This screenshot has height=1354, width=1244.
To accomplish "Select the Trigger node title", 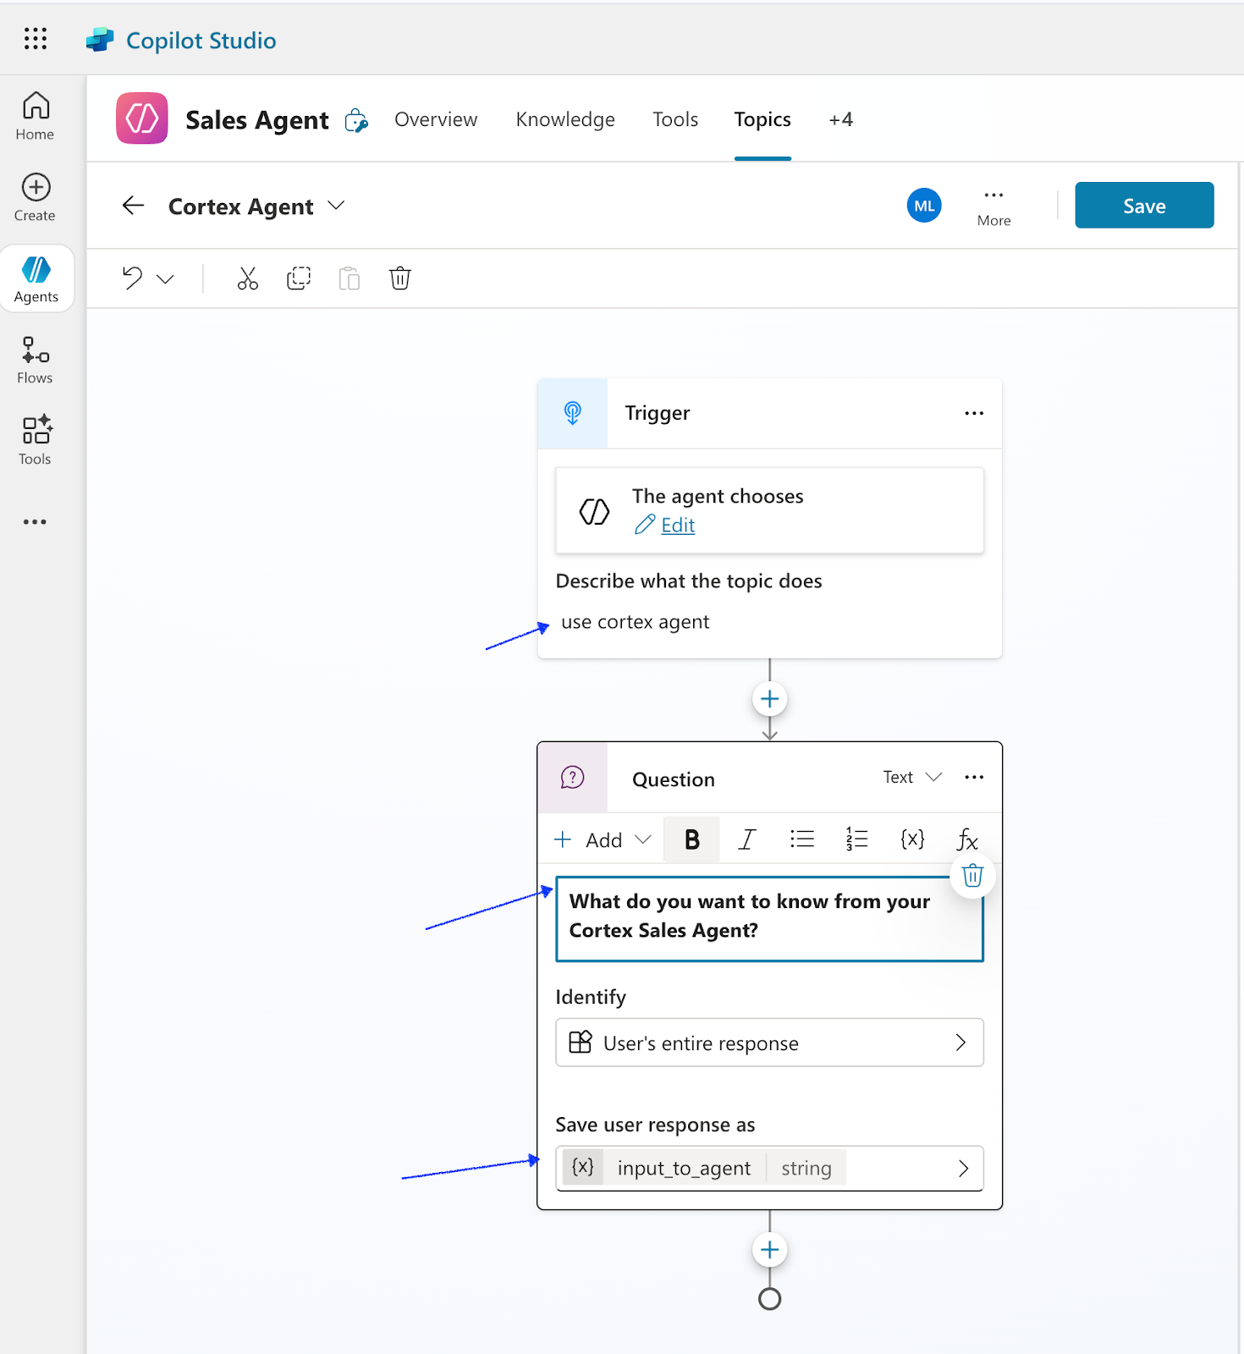I will point(658,413).
